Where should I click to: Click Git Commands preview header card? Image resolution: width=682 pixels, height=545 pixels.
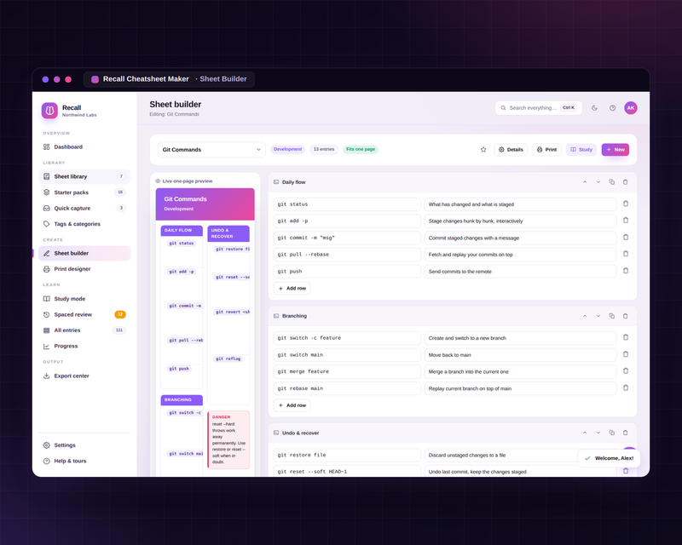[x=205, y=204]
